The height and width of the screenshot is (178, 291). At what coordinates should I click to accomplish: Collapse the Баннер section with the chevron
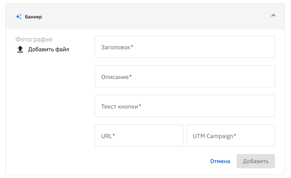tap(273, 16)
